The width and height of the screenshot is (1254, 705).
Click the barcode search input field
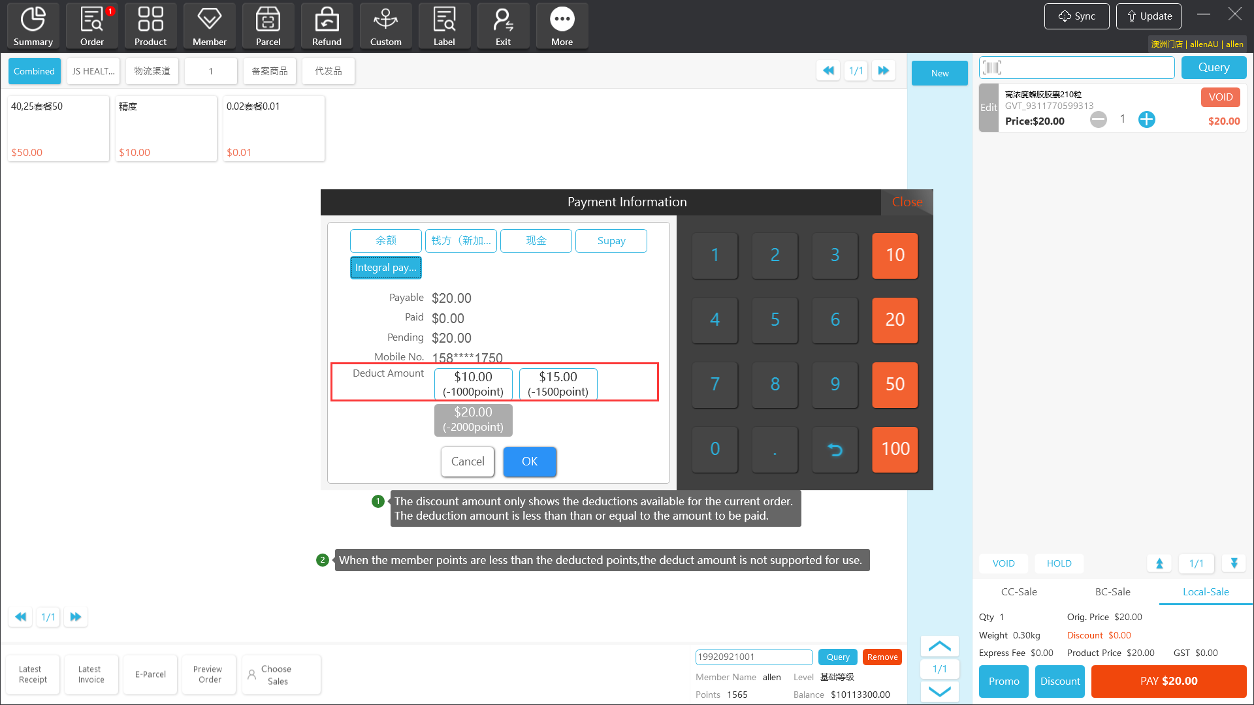[x=1084, y=67]
